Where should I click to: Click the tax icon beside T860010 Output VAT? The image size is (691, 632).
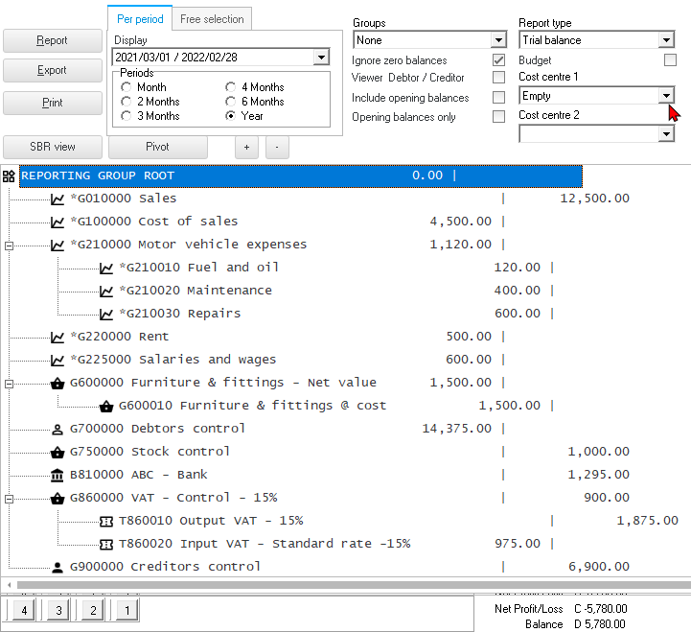click(x=106, y=521)
